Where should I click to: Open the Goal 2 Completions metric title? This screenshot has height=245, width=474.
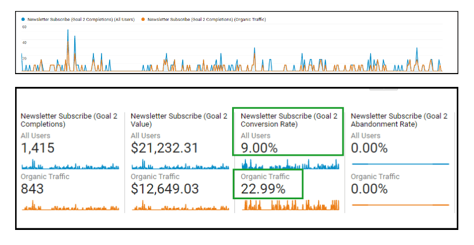[68, 120]
